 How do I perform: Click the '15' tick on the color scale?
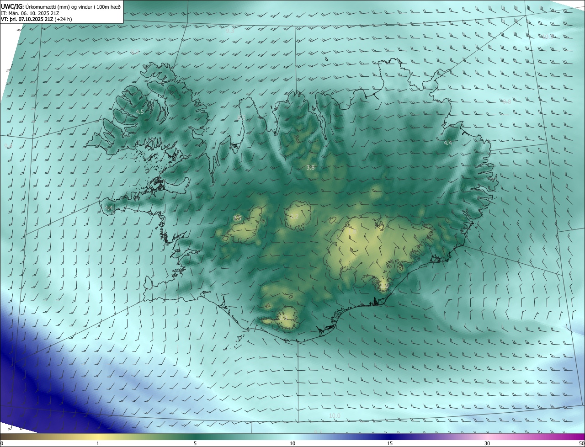point(390,443)
